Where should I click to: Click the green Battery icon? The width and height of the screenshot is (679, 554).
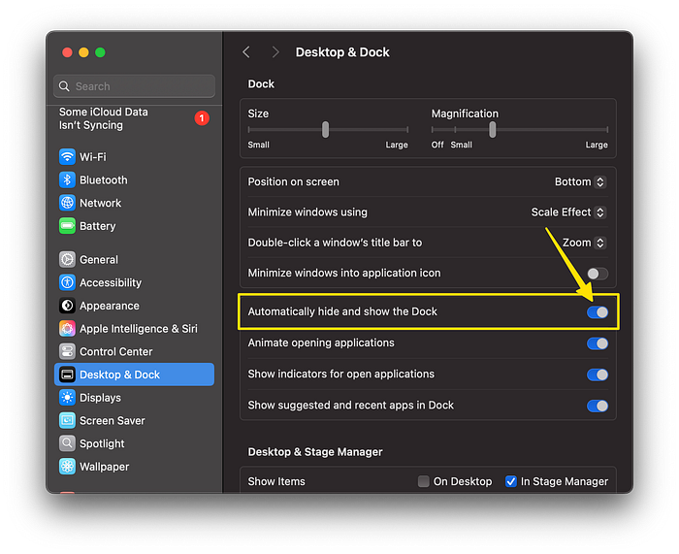pos(67,226)
